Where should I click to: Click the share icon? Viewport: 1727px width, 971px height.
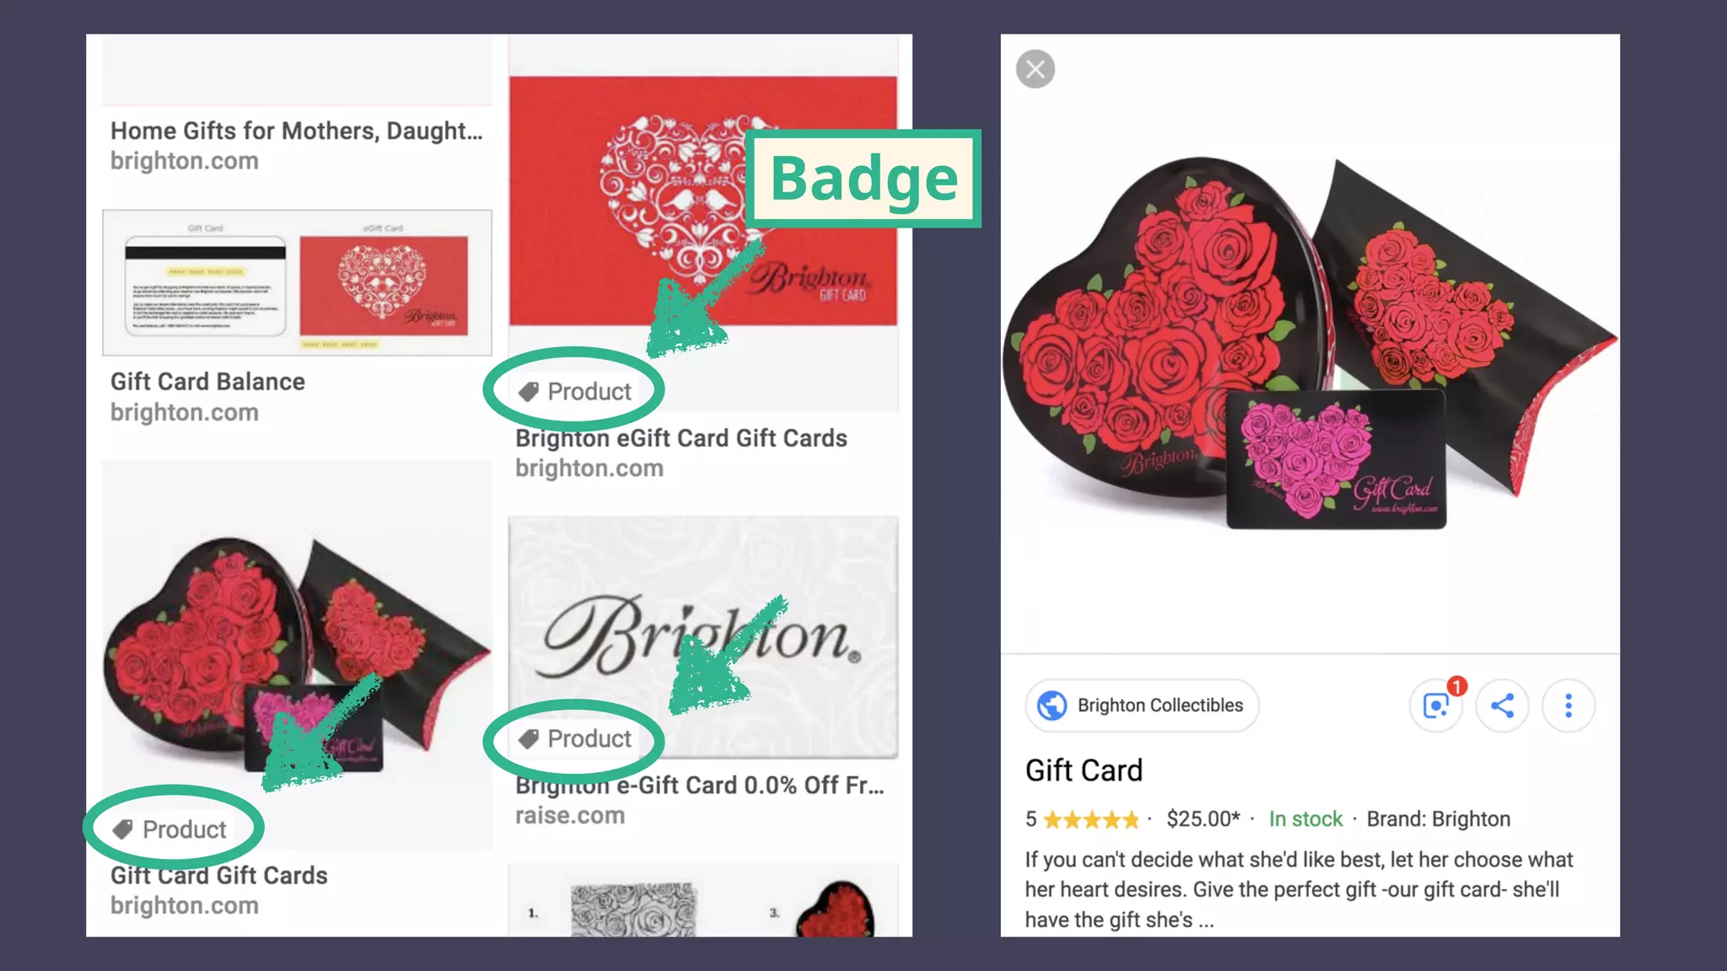1502,705
